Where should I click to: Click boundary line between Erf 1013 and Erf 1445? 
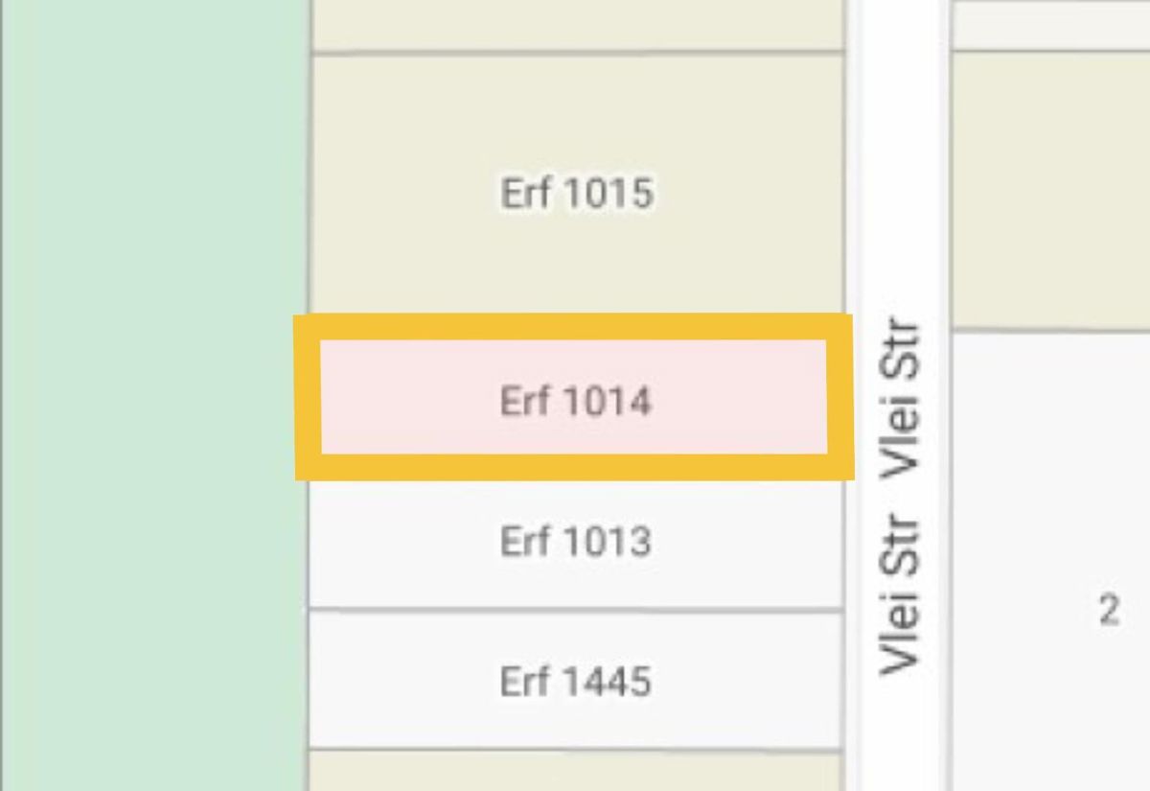577,610
